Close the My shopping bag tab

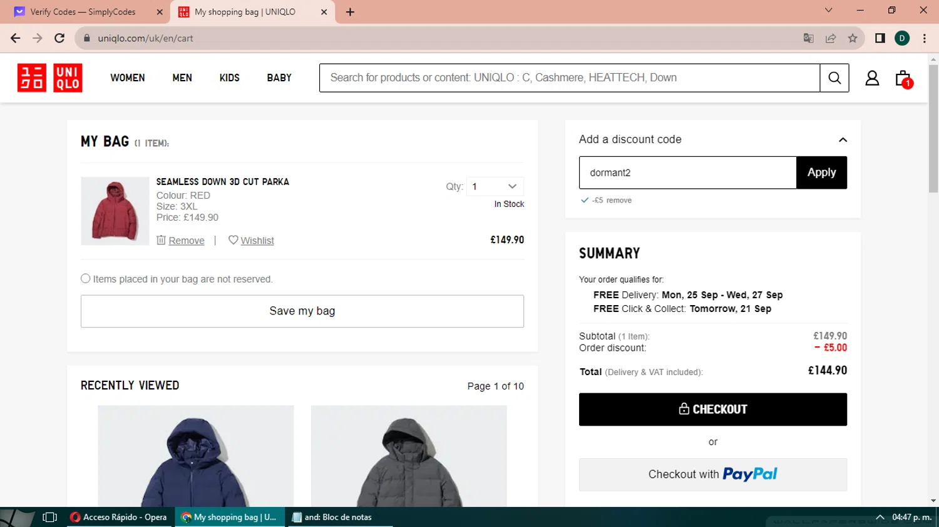[324, 12]
